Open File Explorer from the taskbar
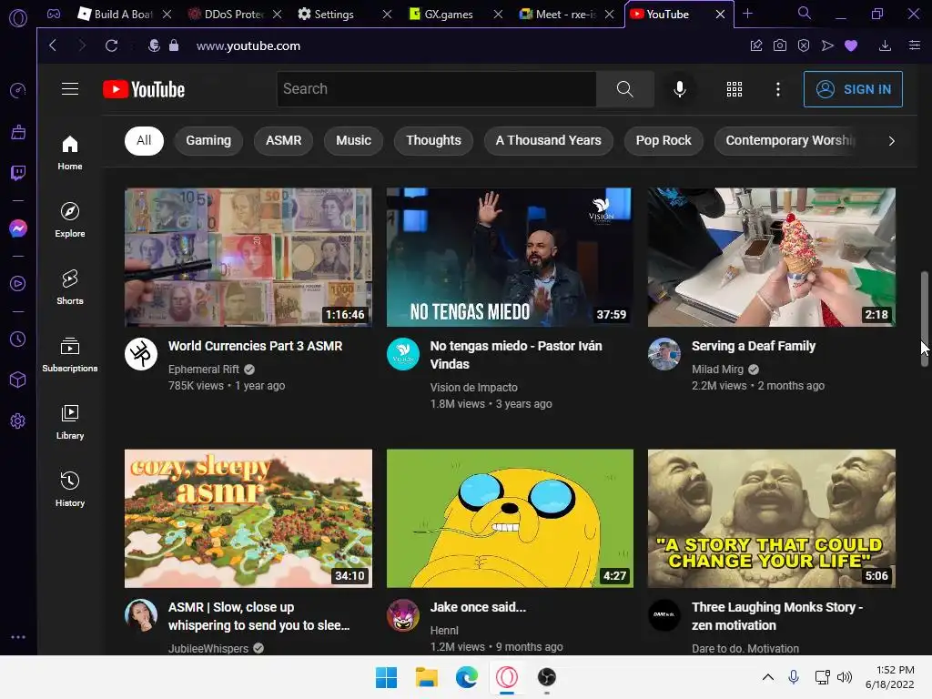Viewport: 932px width, 699px height. 426,677
